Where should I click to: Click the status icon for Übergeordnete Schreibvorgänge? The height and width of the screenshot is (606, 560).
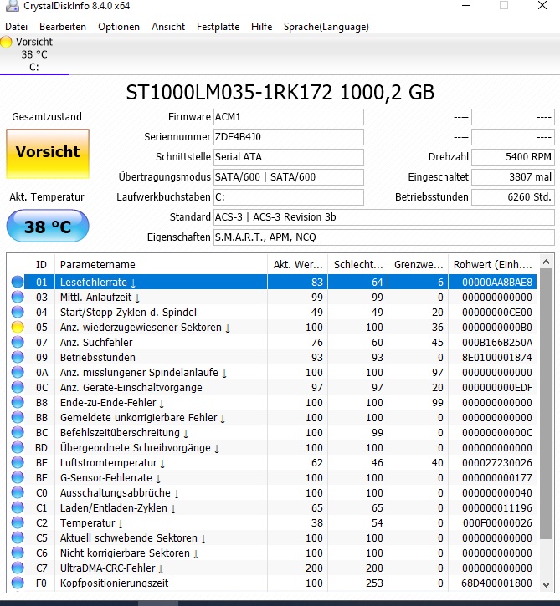[x=18, y=447]
